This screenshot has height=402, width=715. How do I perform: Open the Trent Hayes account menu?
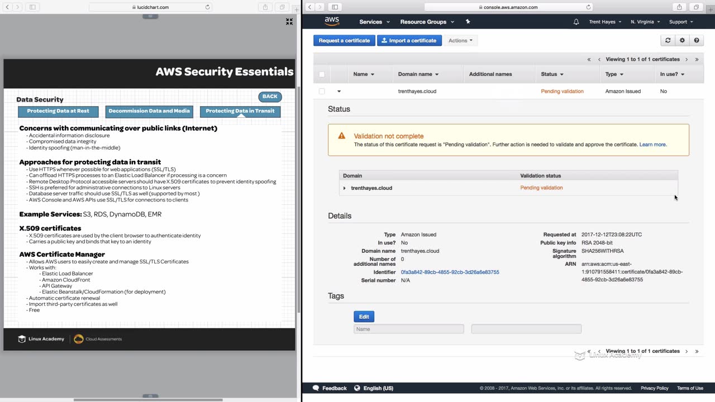[606, 22]
